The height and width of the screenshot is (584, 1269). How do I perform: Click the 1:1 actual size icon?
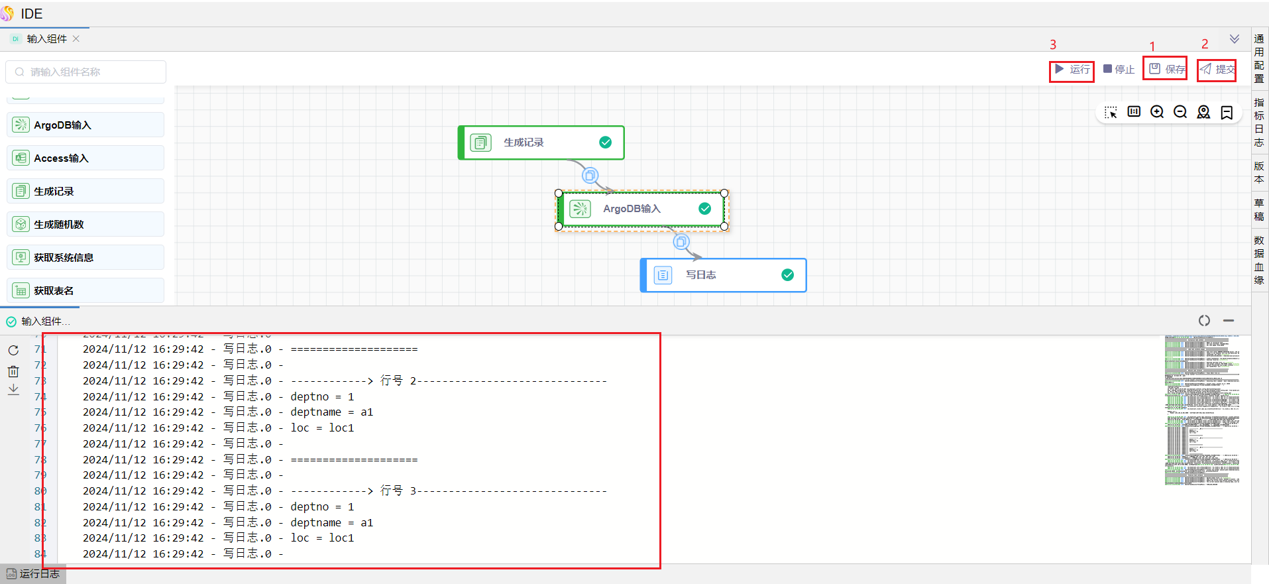[x=1134, y=112]
